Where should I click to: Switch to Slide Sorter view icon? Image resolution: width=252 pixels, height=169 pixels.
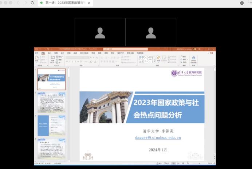coord(178,164)
